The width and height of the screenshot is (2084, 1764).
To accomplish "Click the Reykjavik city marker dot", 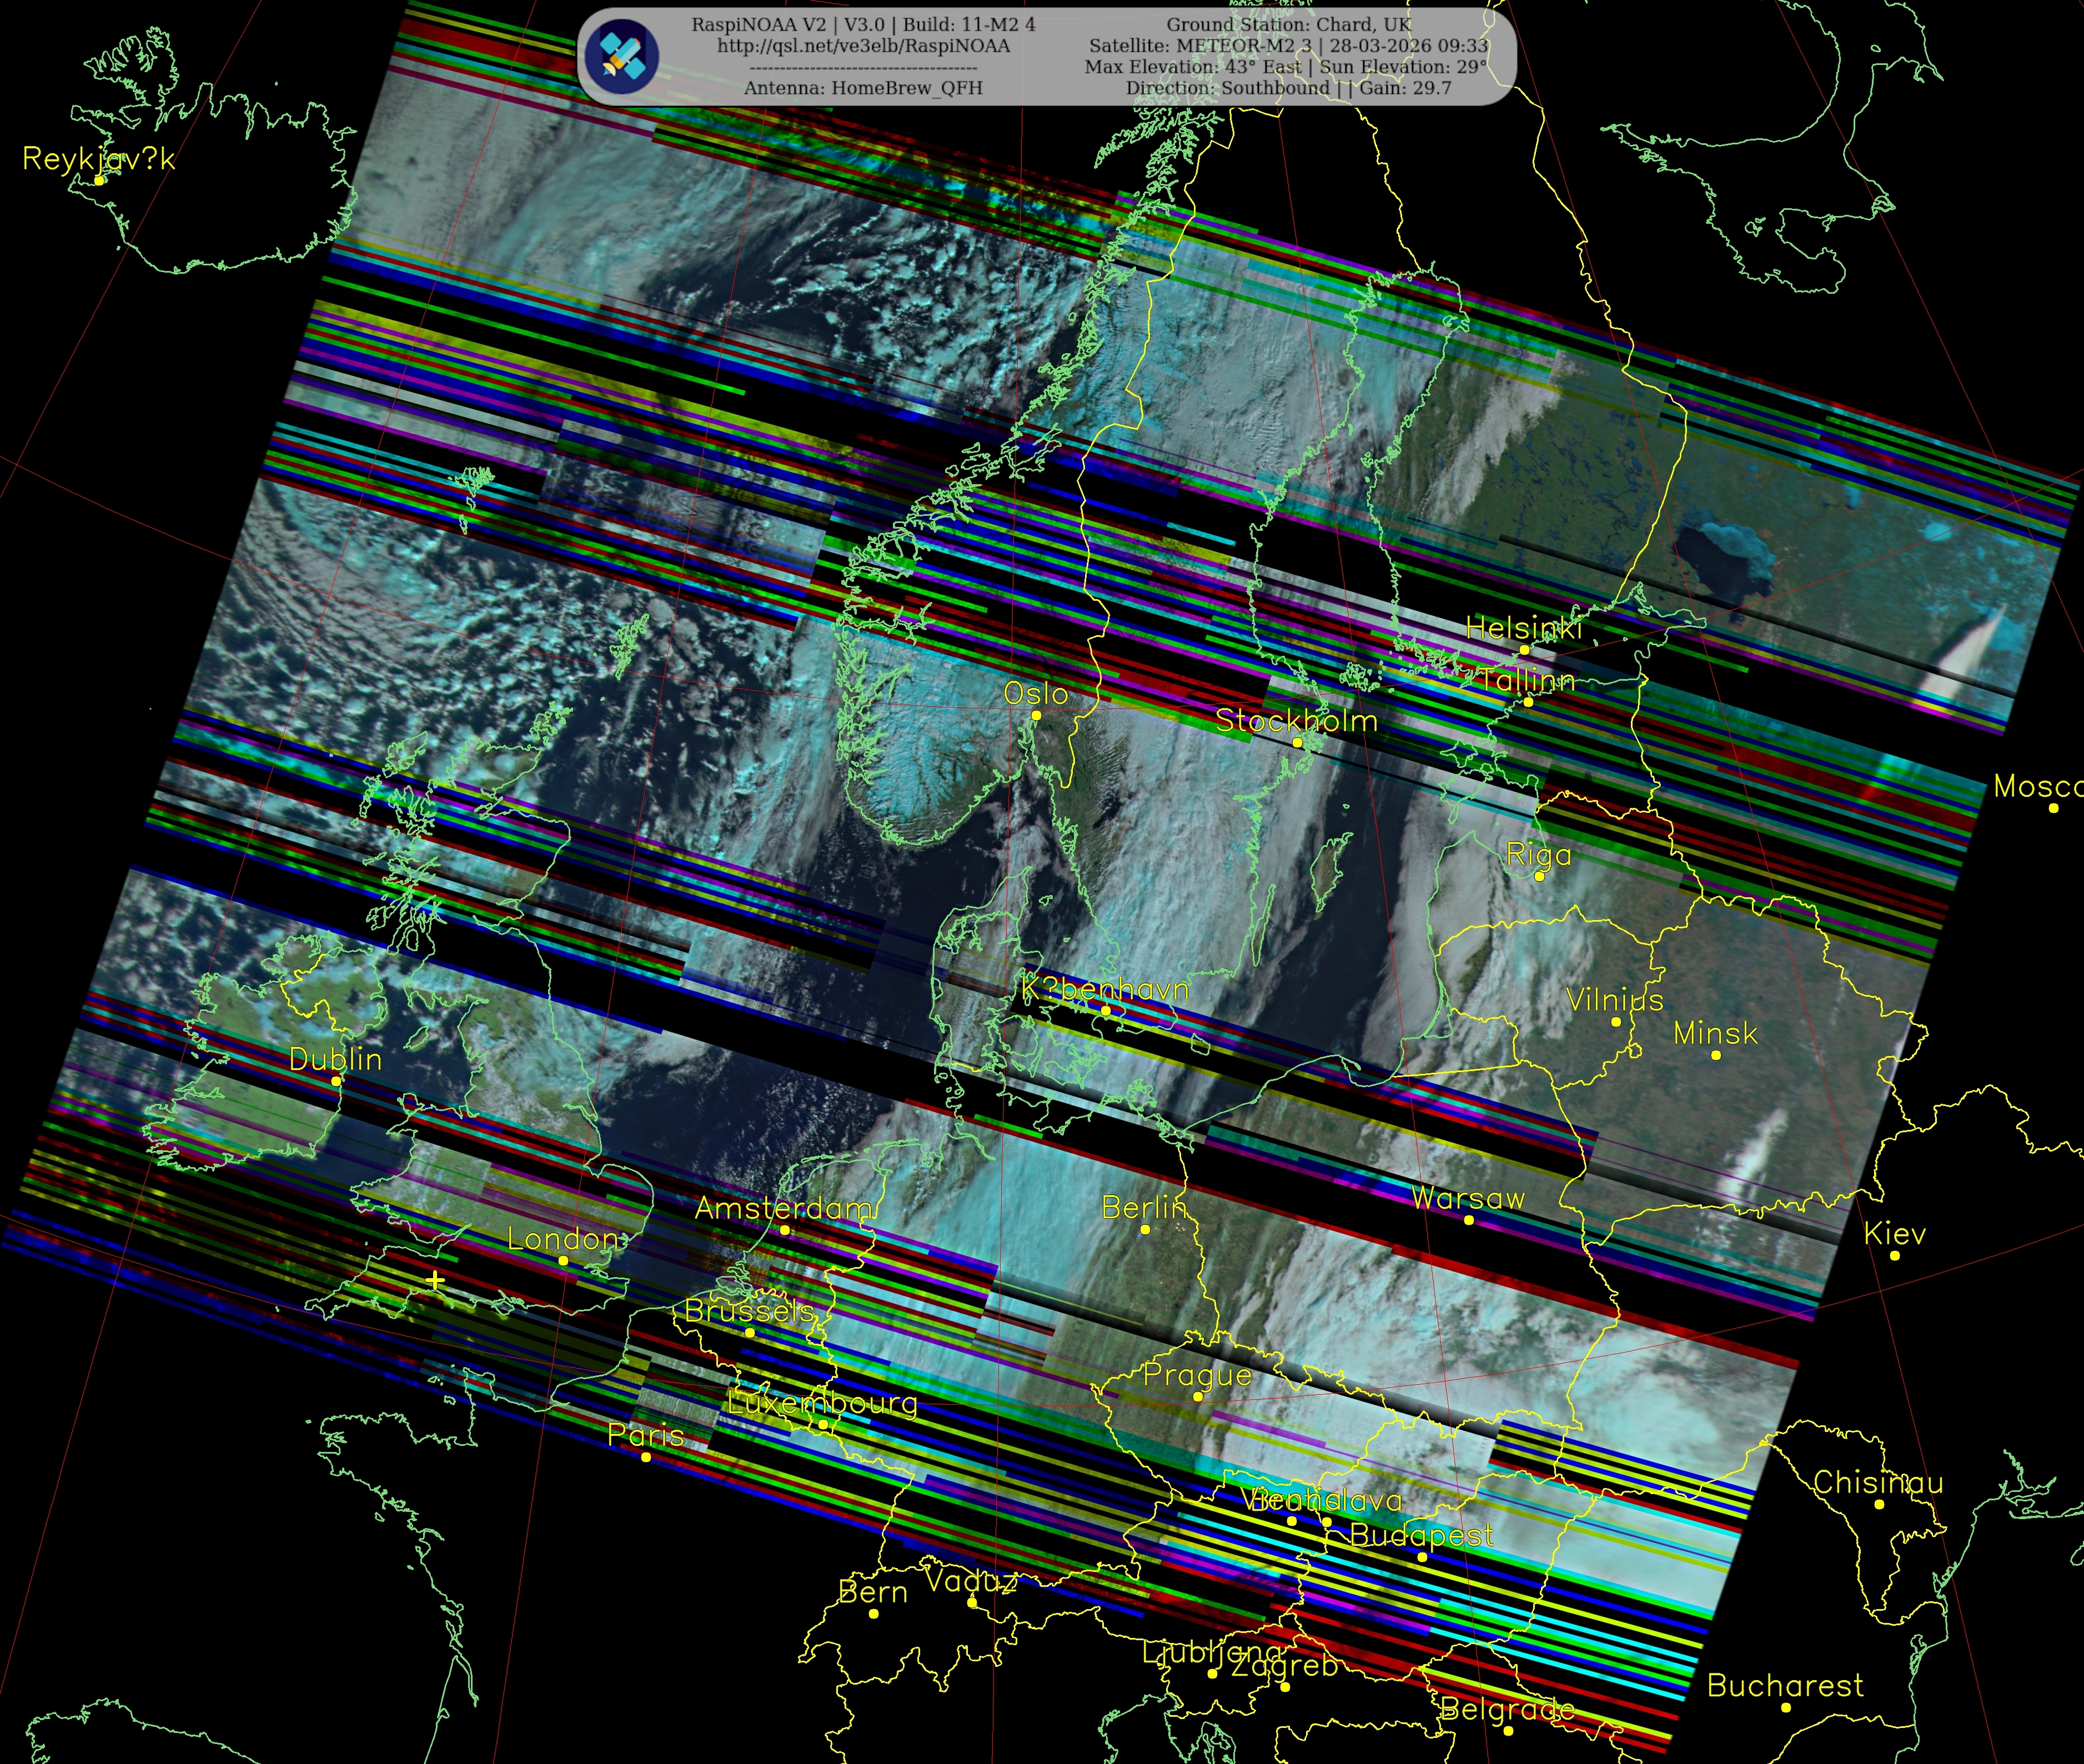I will click(x=99, y=180).
